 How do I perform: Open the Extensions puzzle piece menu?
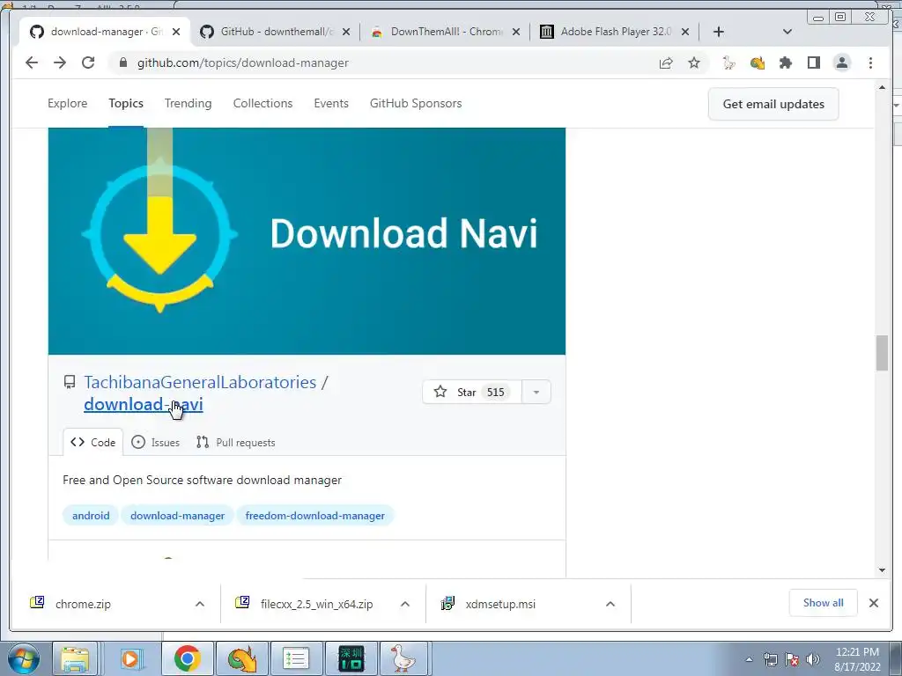785,62
